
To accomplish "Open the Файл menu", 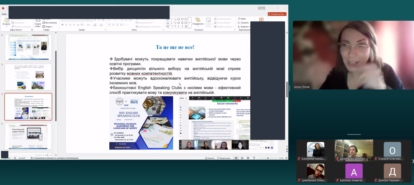I will pos(4,14).
